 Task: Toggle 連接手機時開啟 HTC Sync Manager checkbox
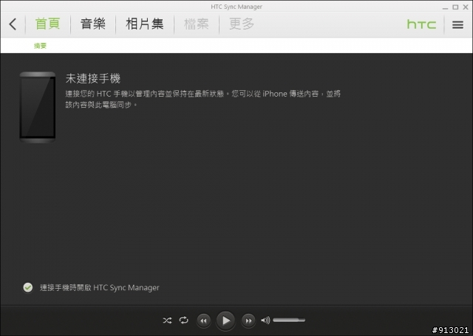coord(28,287)
